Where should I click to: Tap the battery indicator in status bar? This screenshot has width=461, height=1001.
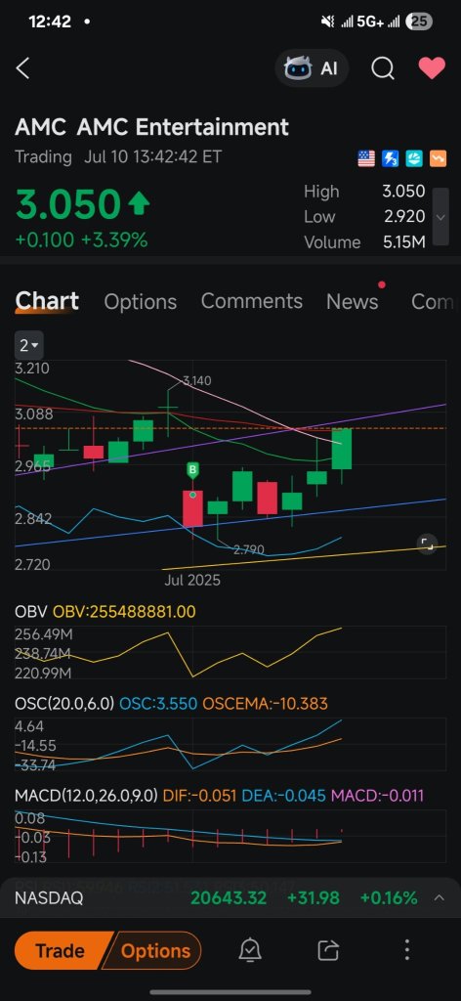pyautogui.click(x=419, y=22)
